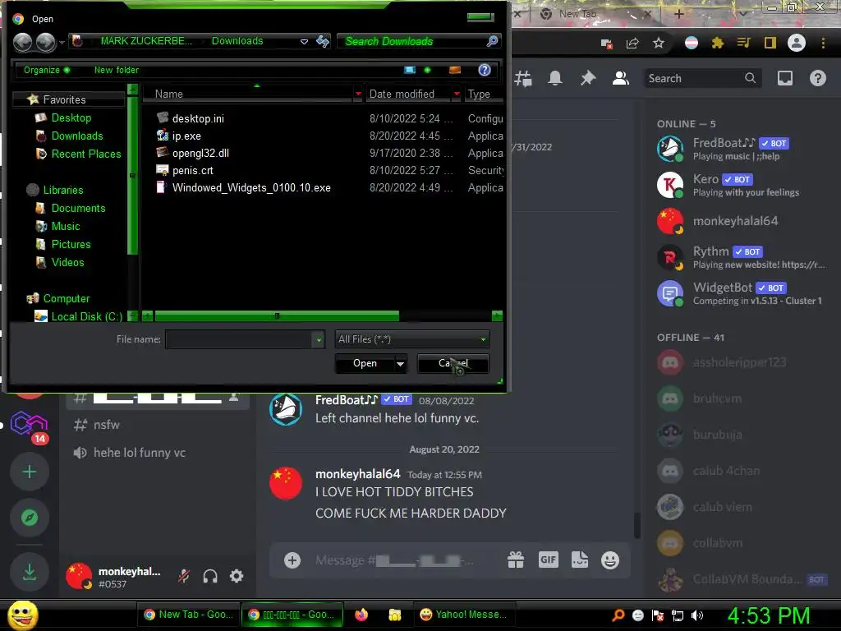Select opengl32.dll file
This screenshot has height=631, width=841.
click(x=200, y=153)
